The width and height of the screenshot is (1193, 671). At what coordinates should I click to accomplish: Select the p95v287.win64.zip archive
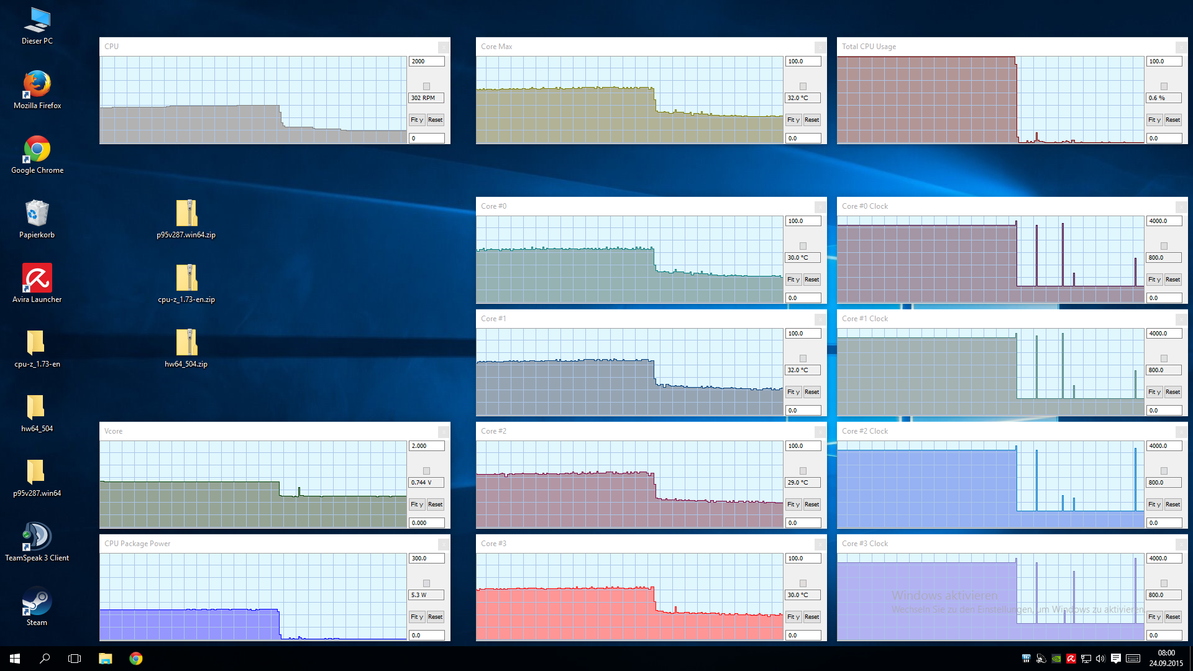tap(186, 214)
